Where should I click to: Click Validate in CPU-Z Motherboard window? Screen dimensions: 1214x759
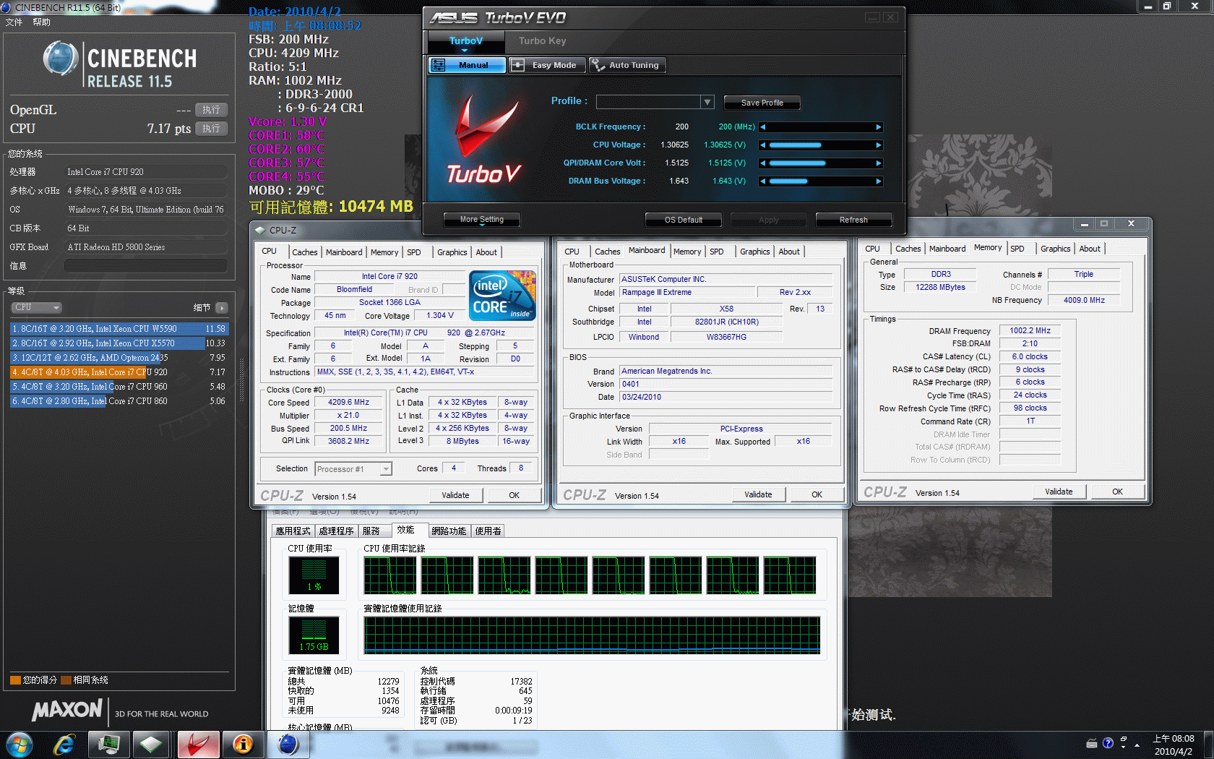coord(758,494)
